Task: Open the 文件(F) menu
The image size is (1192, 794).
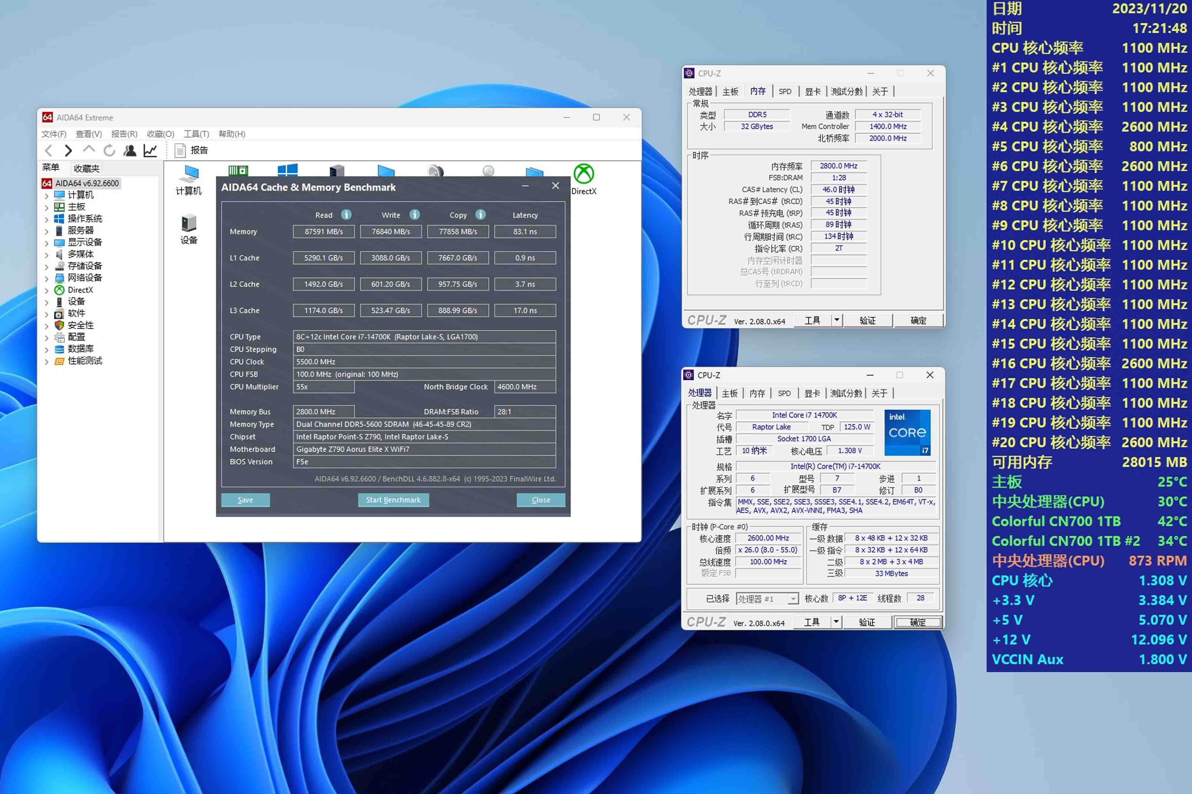Action: (54, 134)
